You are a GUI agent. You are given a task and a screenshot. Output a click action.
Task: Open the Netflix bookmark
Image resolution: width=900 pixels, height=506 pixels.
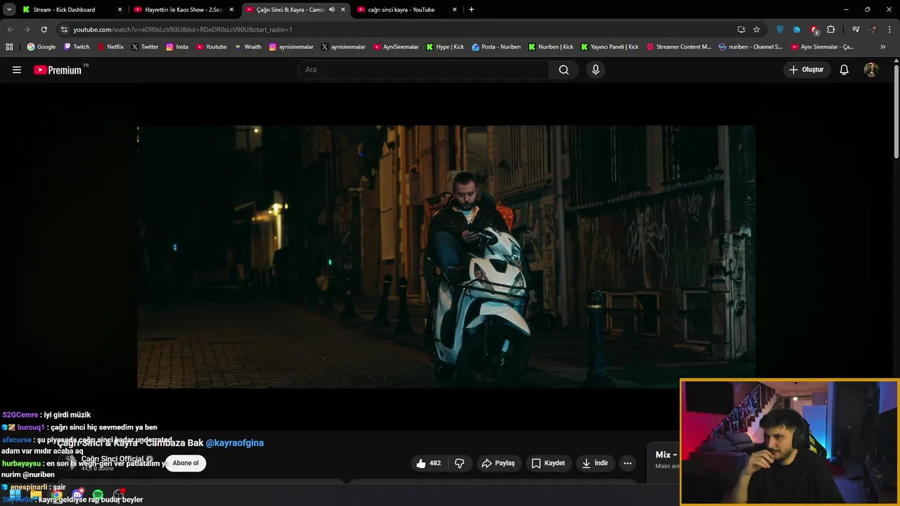(x=110, y=47)
